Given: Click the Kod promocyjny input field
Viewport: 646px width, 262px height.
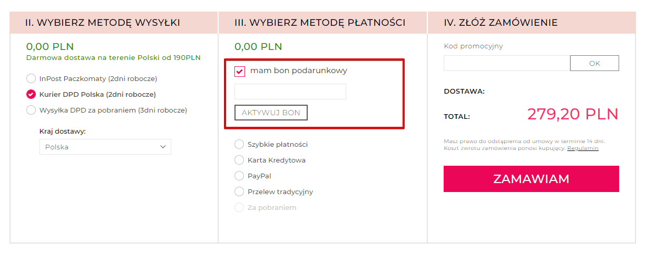Looking at the screenshot, I should point(506,63).
